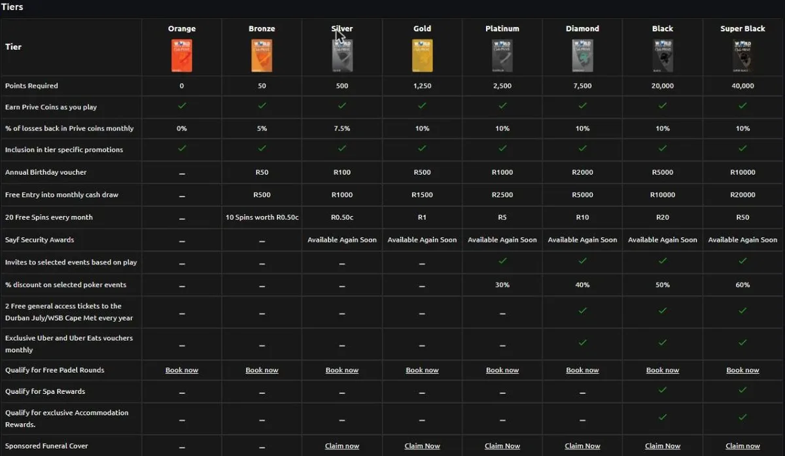Screen dimensions: 785x456
Task: Open Book now link under Orange tier
Action: pyautogui.click(x=182, y=370)
